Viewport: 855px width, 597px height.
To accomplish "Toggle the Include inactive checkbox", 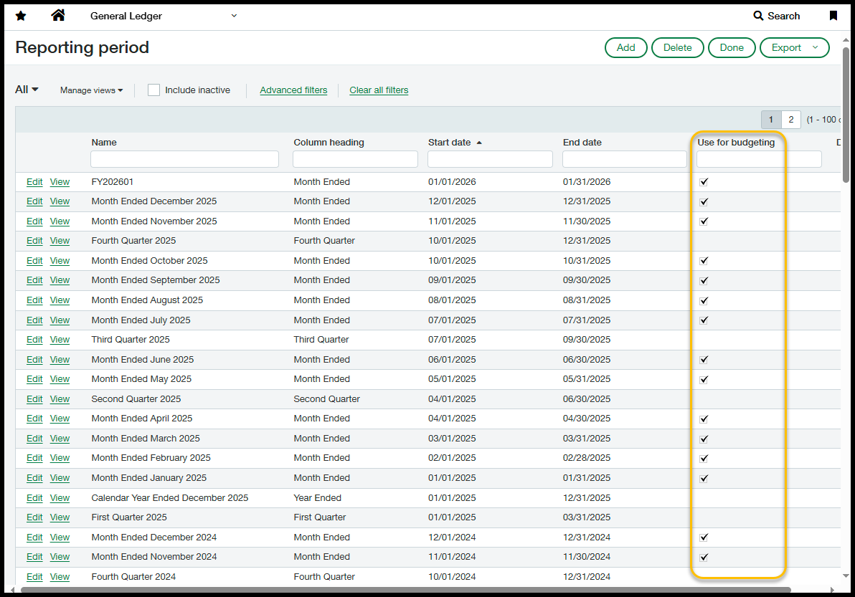I will [x=153, y=90].
